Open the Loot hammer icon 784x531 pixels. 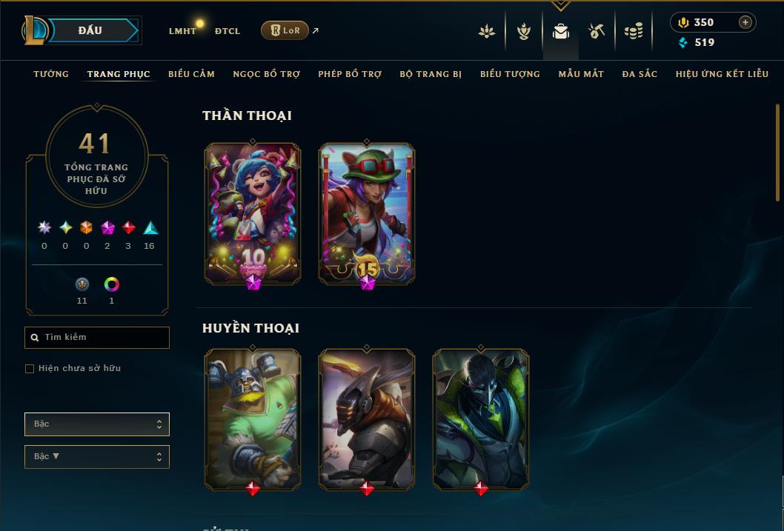pyautogui.click(x=596, y=31)
